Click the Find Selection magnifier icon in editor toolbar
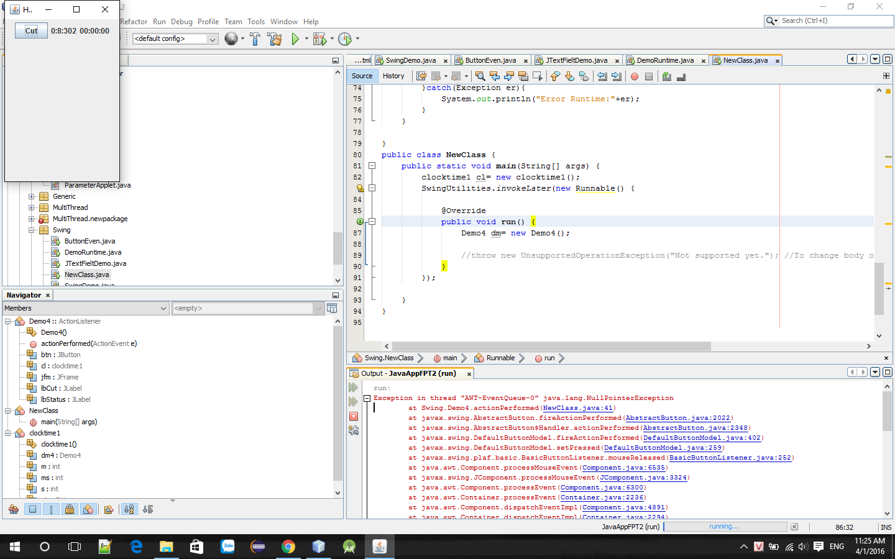The height and width of the screenshot is (559, 895). [480, 76]
